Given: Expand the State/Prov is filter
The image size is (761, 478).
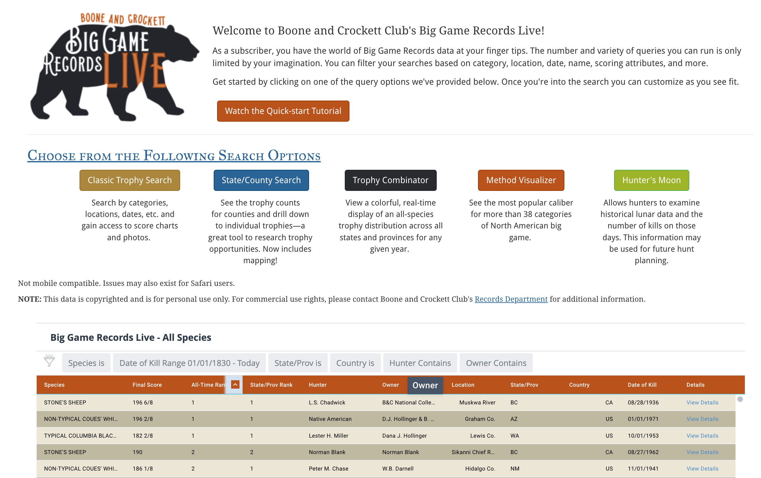Looking at the screenshot, I should click(298, 363).
